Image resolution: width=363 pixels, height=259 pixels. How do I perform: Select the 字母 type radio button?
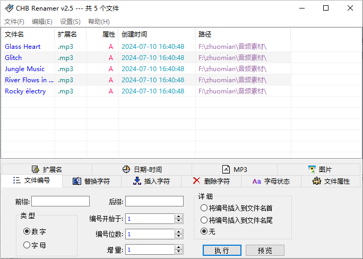[27, 245]
